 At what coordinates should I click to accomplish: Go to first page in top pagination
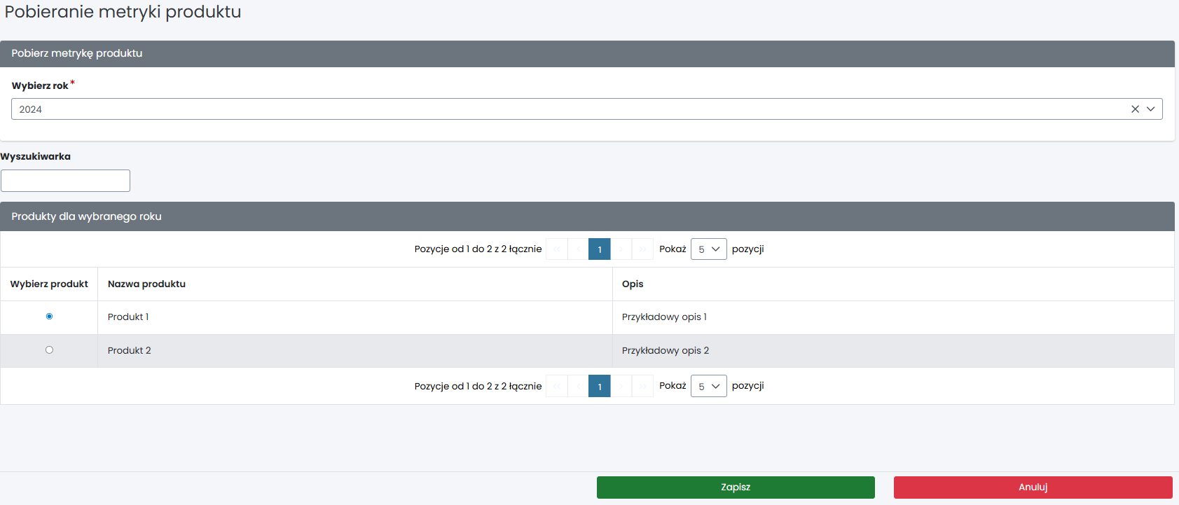556,249
